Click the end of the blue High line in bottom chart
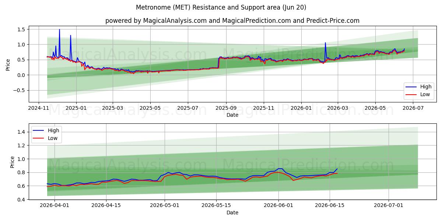This screenshot has width=442, height=221. click(337, 169)
